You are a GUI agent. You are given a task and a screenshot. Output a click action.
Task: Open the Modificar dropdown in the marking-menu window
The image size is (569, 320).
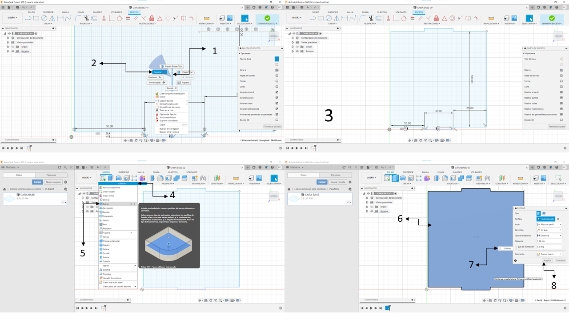click(85, 23)
